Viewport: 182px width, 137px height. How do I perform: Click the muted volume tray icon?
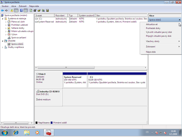point(165,133)
